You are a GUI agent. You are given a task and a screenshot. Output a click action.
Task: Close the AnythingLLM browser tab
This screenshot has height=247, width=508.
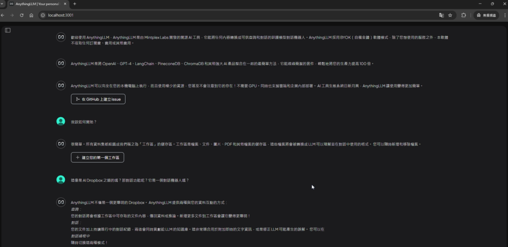65,4
